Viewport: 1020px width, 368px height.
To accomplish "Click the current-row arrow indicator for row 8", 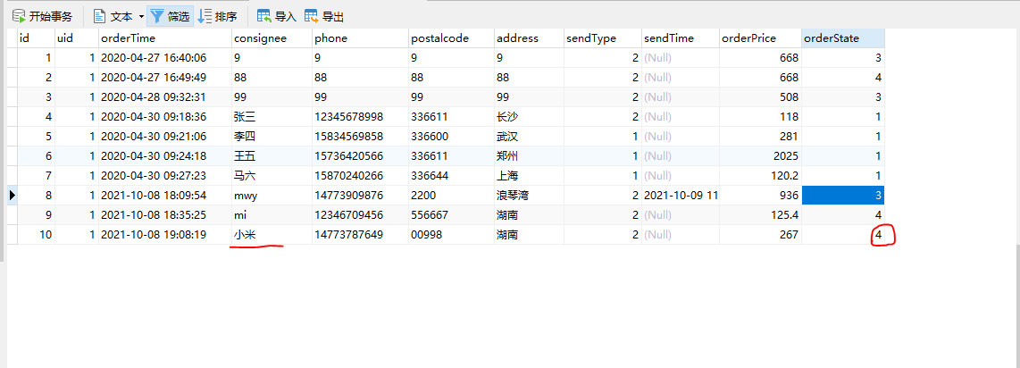I will (x=13, y=195).
